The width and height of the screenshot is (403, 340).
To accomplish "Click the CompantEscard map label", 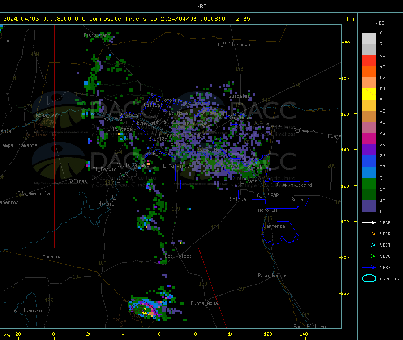I will click(x=294, y=185).
